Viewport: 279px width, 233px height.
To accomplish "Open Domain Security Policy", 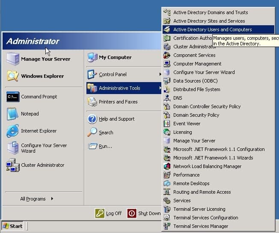I will click(x=218, y=115).
